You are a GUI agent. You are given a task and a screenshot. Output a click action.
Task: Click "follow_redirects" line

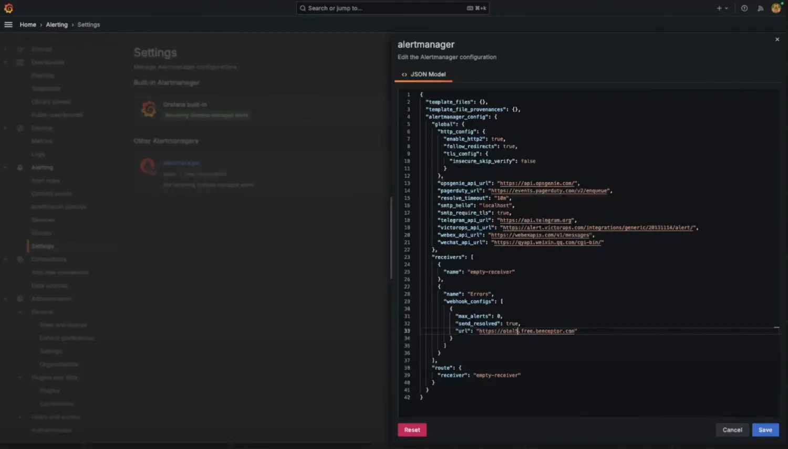point(481,146)
